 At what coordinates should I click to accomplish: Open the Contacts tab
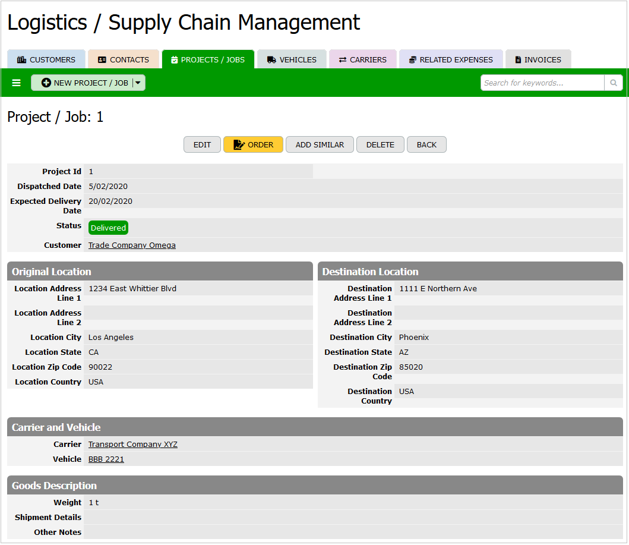click(124, 59)
